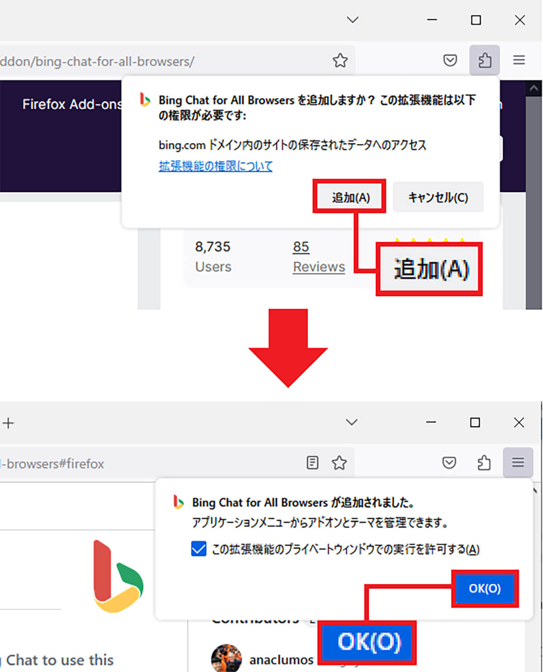Image resolution: width=543 pixels, height=672 pixels.
Task: Click the Firefox Add-ons header title
Action: tap(71, 104)
